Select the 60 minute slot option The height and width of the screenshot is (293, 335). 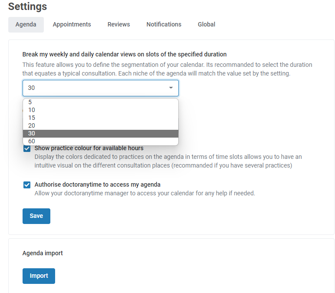pyautogui.click(x=101, y=141)
